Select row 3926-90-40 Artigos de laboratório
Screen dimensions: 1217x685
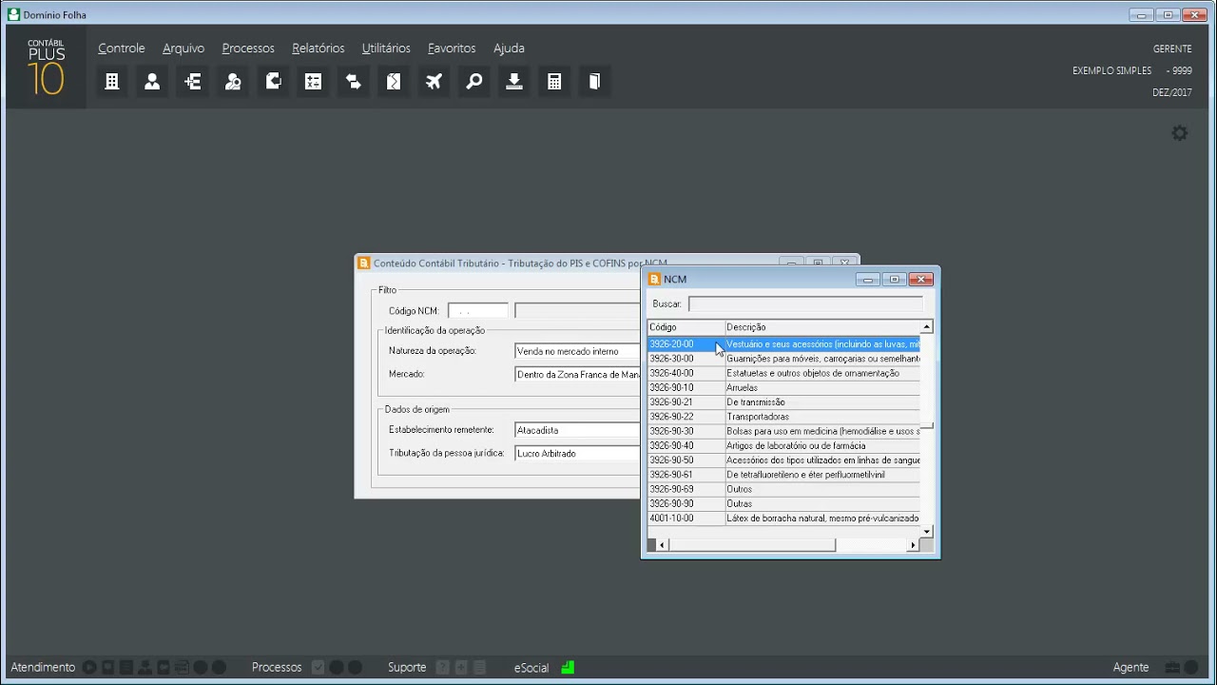point(783,446)
